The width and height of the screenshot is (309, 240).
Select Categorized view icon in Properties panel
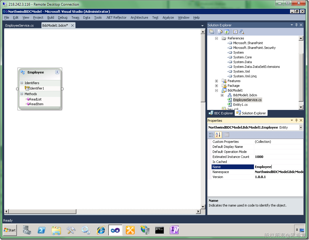(x=211, y=135)
